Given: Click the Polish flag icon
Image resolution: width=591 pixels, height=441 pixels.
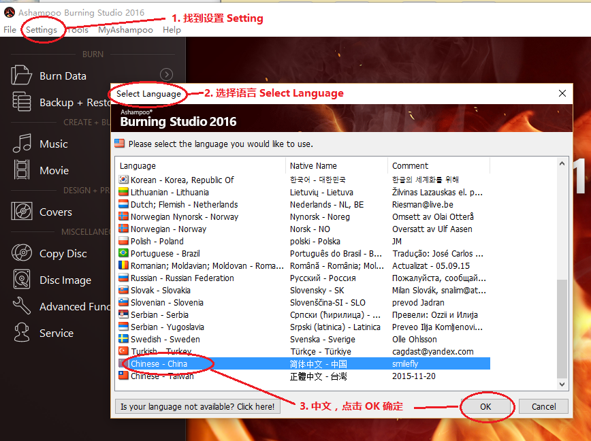Looking at the screenshot, I should [x=123, y=241].
